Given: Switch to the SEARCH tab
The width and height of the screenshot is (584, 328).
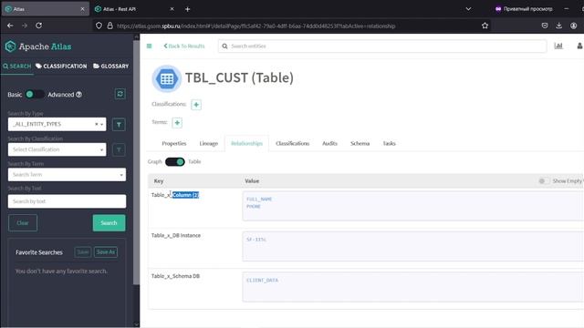Looking at the screenshot, I should click(x=17, y=67).
